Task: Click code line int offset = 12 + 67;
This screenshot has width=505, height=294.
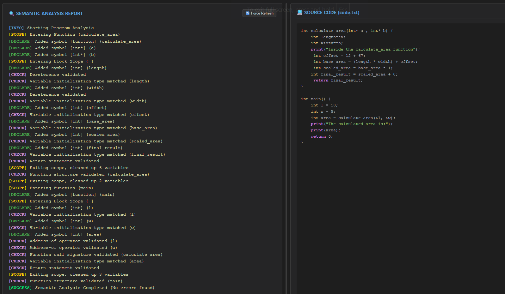Action: (339, 56)
